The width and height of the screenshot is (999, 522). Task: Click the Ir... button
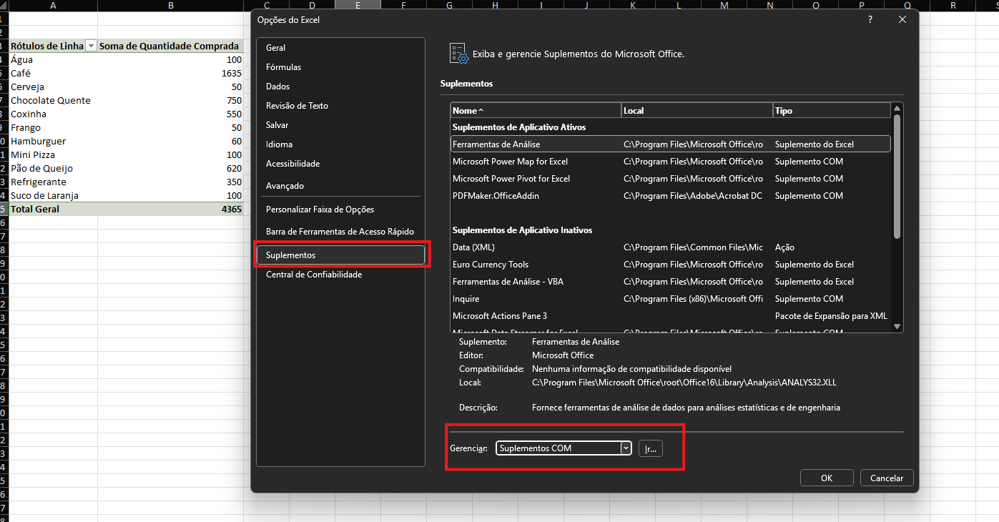tap(651, 448)
